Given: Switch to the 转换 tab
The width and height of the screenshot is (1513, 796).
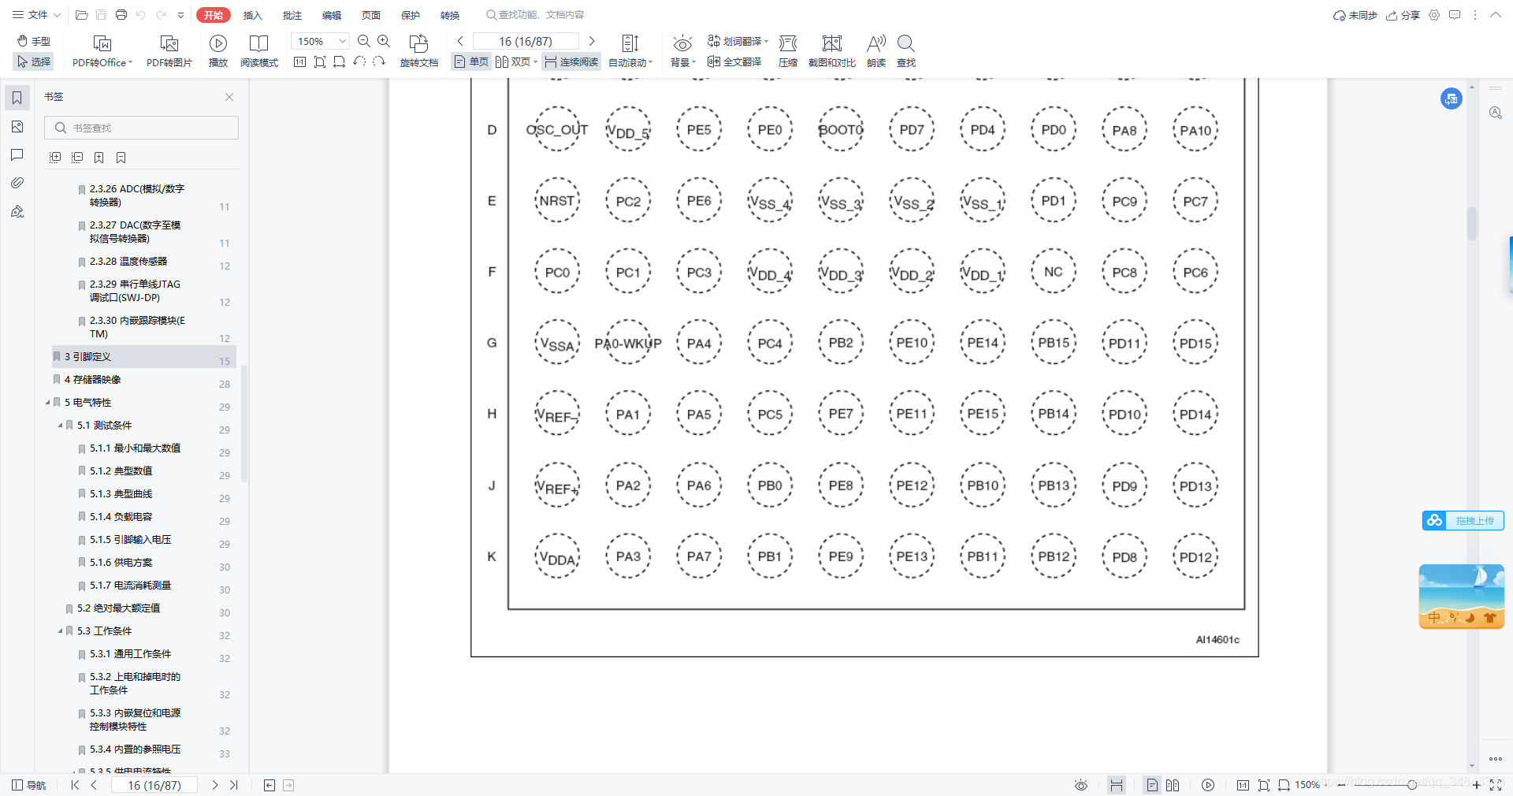Looking at the screenshot, I should coord(449,15).
